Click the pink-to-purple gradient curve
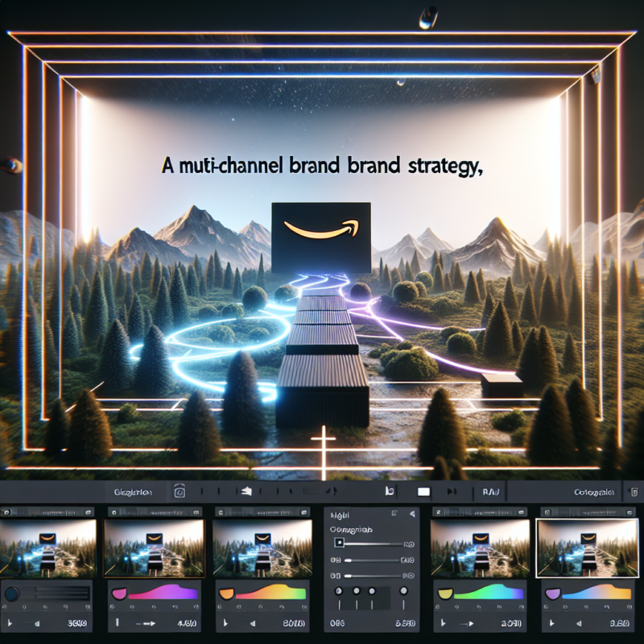Viewport: 644px width, 644px height. click(x=163, y=592)
